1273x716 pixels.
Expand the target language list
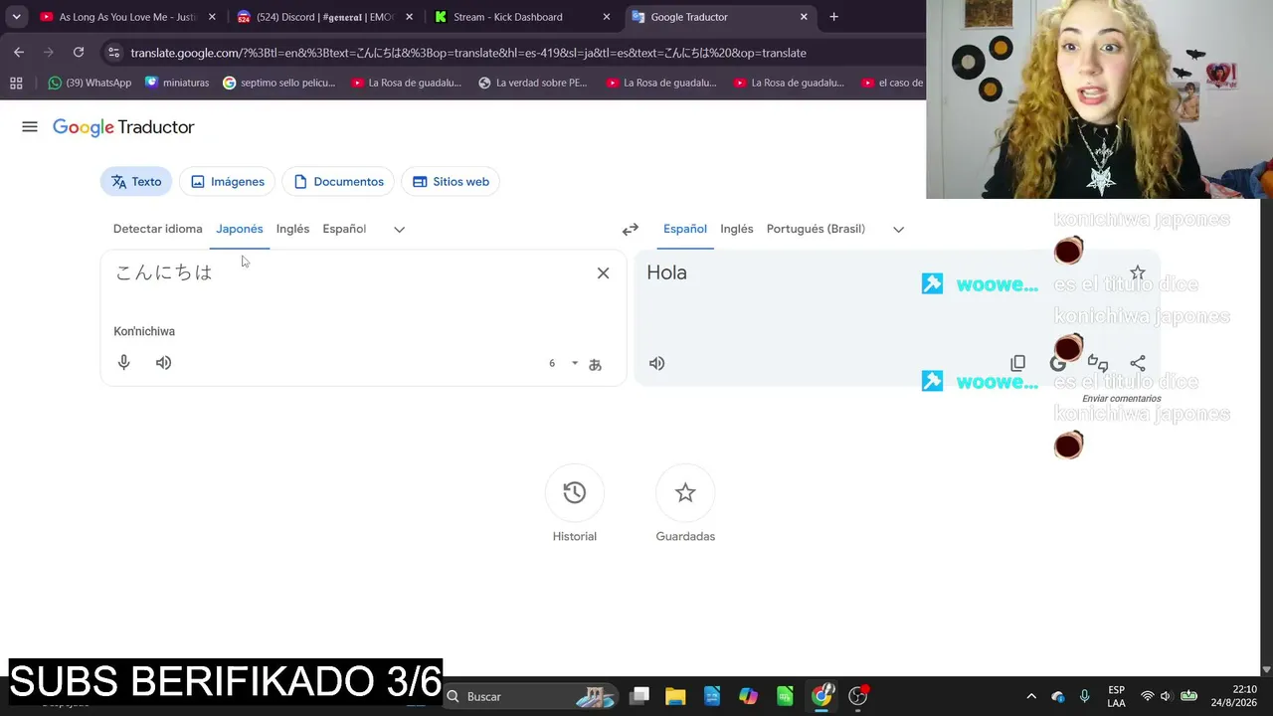[898, 230]
